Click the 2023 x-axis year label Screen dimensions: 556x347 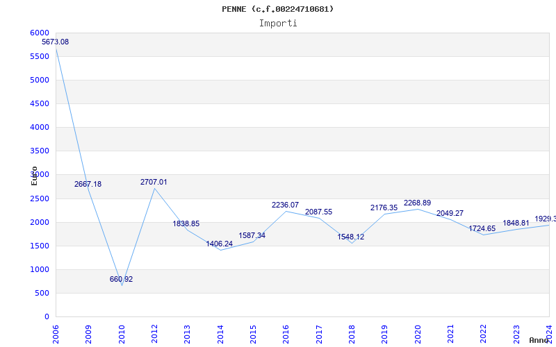pos(516,334)
